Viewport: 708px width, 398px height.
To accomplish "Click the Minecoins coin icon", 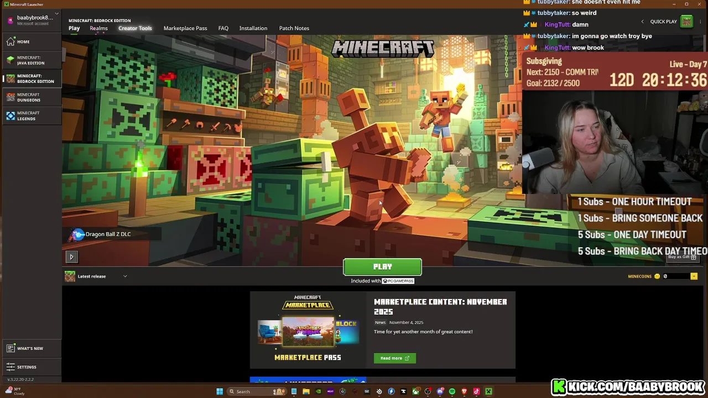I will click(657, 276).
